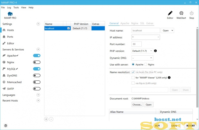The height and width of the screenshot is (130, 199).
Task: Click the SAVE button
Action: point(174,126)
